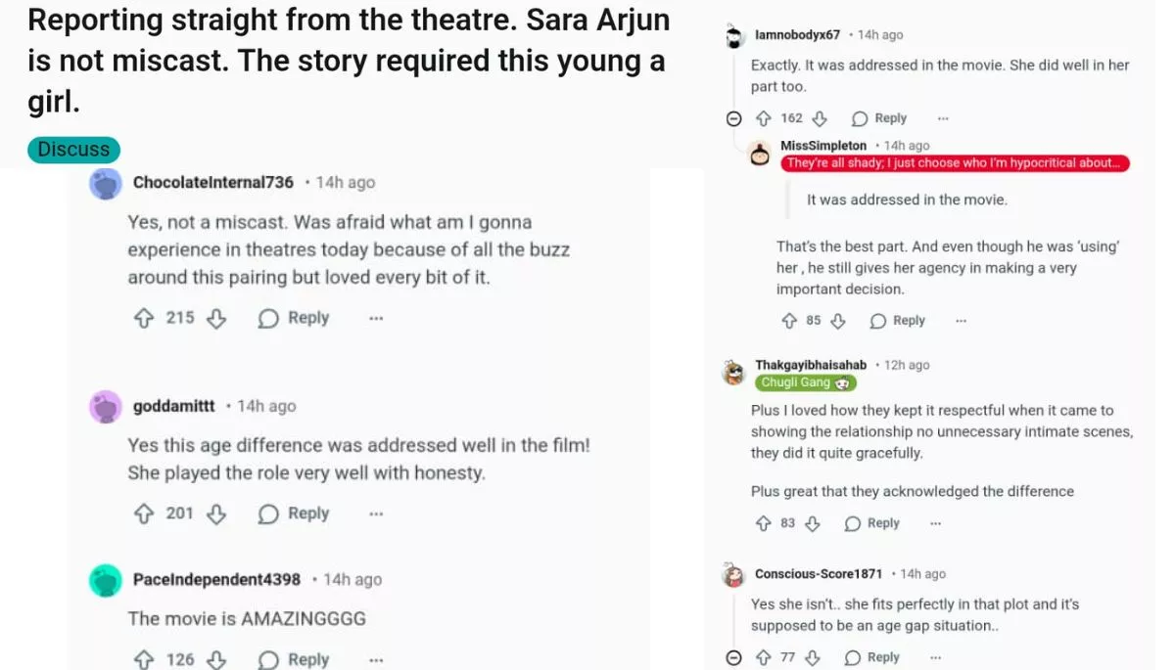Downvote goddamittt's comment
The image size is (1175, 670).
pos(216,514)
